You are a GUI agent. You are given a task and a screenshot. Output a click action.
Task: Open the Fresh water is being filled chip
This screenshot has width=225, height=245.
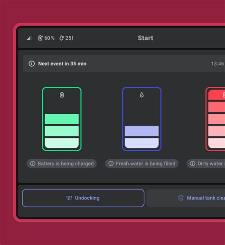pos(141,163)
